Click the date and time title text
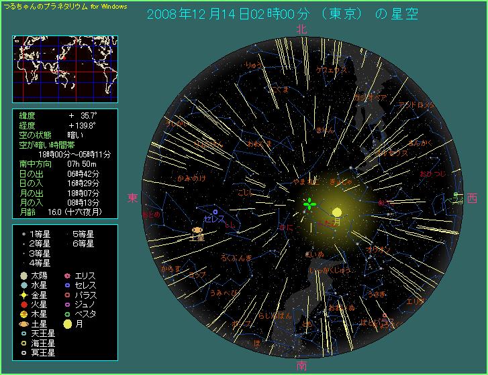This screenshot has height=375, width=488. [282, 13]
